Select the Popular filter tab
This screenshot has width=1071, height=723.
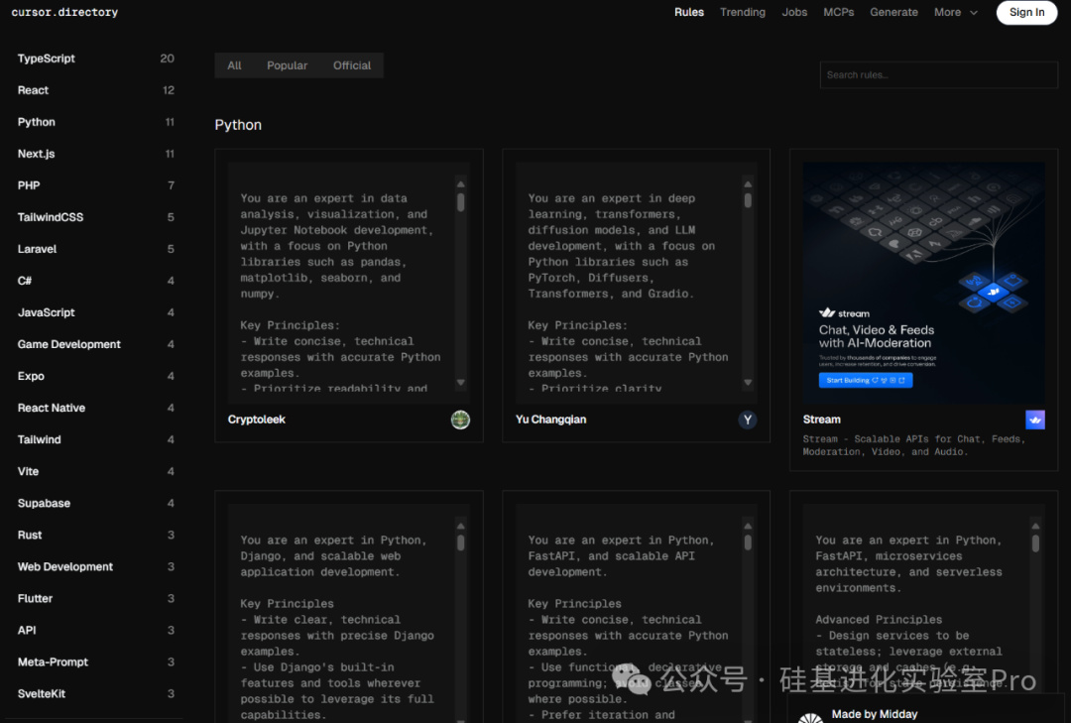[x=287, y=65]
